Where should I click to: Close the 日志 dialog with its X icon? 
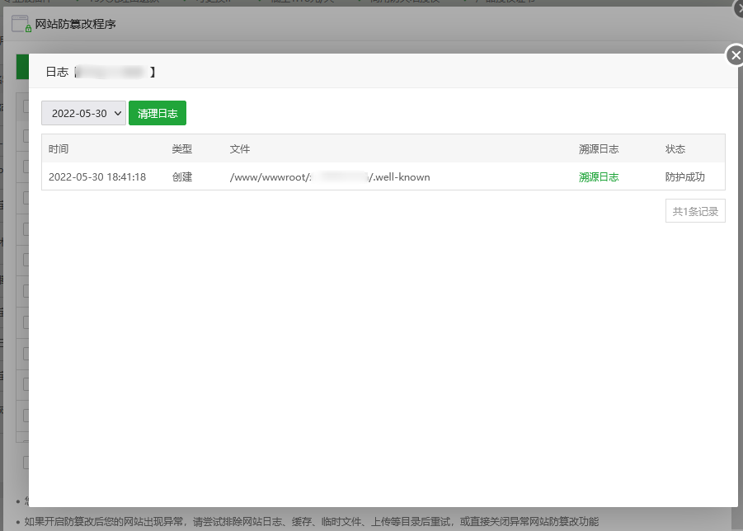735,55
